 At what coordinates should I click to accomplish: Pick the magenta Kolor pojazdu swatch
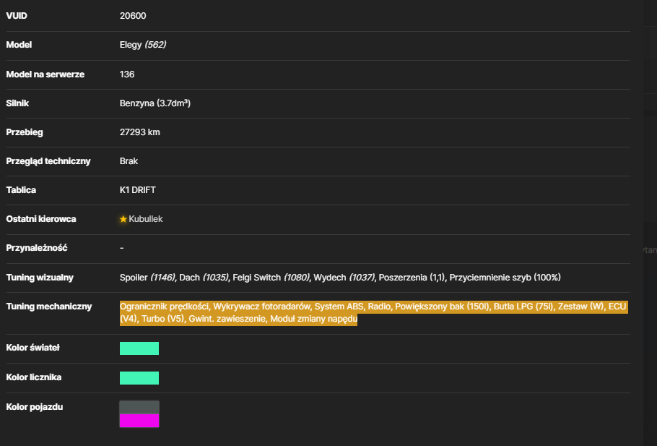coord(139,421)
